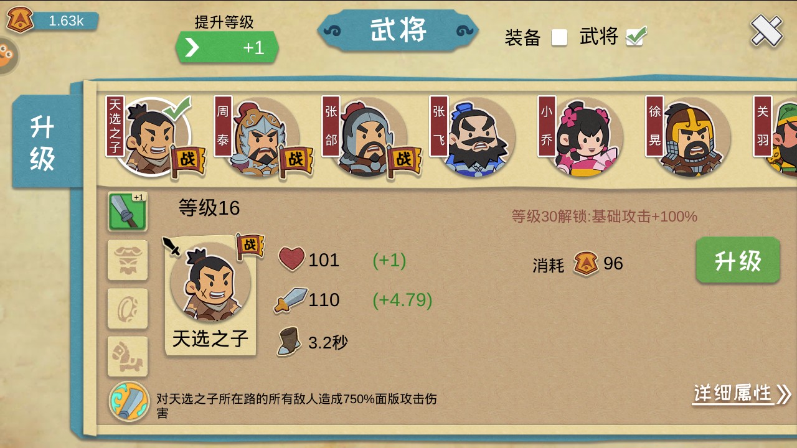Tap the sword attack stat icon
Viewport: 797px width, 448px height.
pyautogui.click(x=291, y=300)
